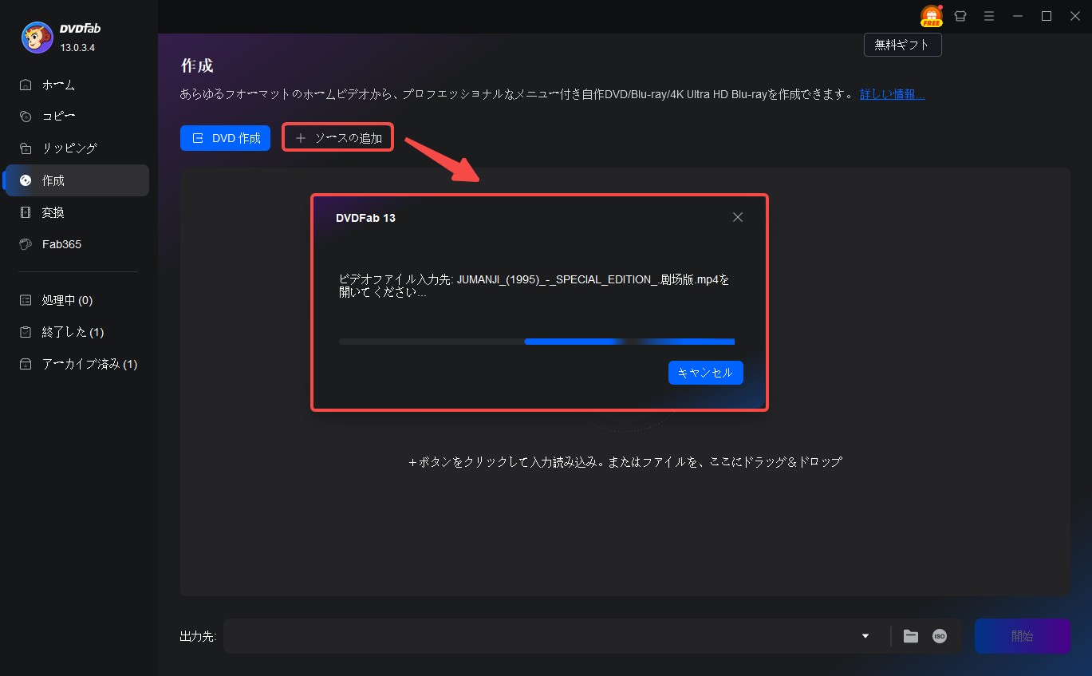Click the version number 13.0.3.4
Image resolution: width=1092 pixels, height=676 pixels.
77,48
